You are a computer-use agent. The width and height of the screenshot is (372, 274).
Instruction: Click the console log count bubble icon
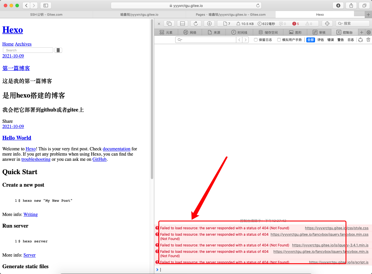tap(282, 24)
